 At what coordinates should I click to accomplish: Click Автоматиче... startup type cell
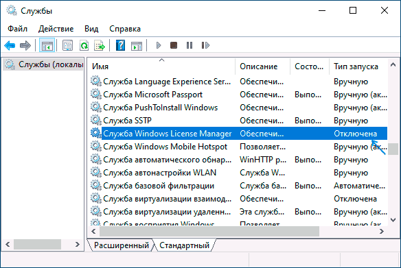359,186
